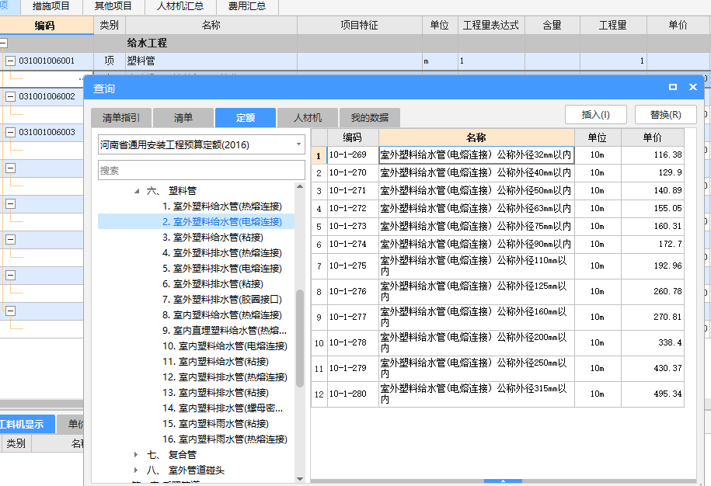The height and width of the screenshot is (486, 711).
Task: Select 11. 室内塑料给水管(粘接) tree item
Action: (215, 362)
